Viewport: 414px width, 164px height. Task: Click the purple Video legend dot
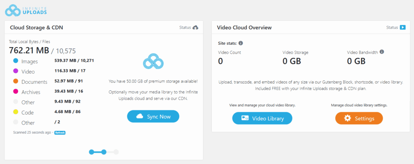point(16,71)
